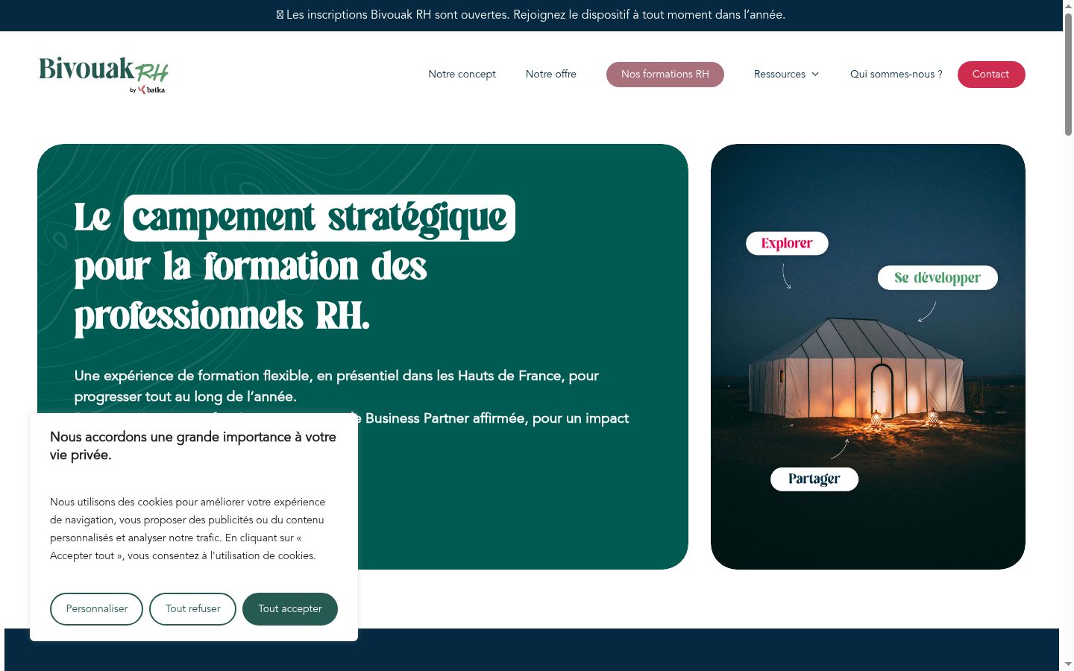Viewport: 1074px width, 671px height.
Task: Click the top inscriptions announcement banner
Action: click(531, 15)
